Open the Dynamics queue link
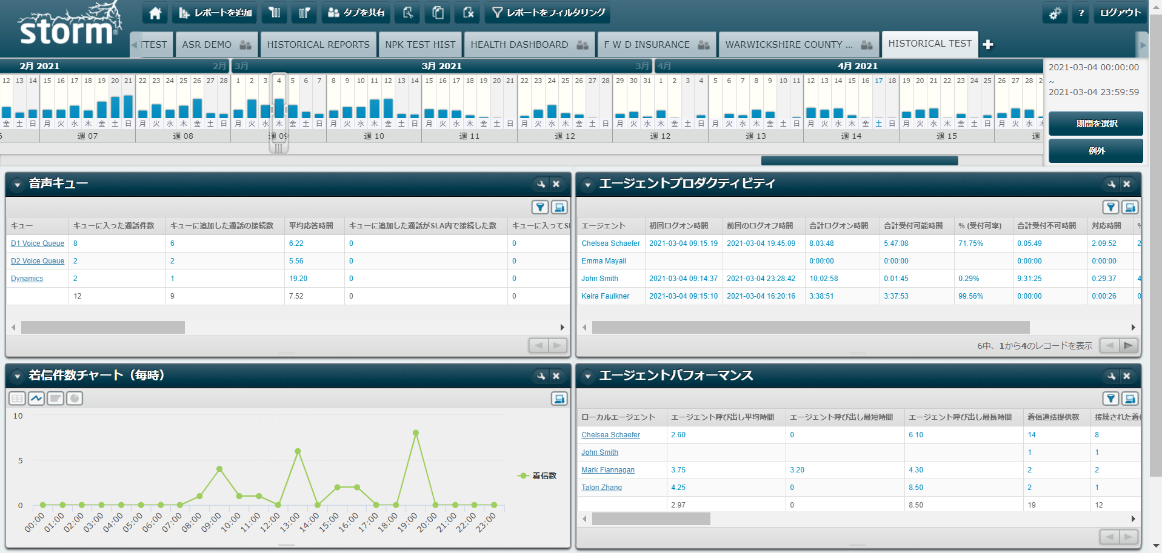This screenshot has width=1162, height=553. click(27, 279)
